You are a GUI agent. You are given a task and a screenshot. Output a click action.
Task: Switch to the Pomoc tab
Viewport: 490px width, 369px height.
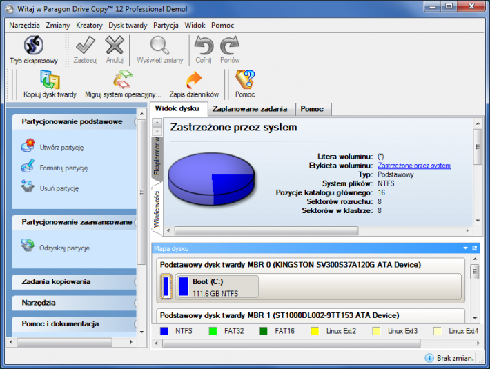(x=312, y=109)
